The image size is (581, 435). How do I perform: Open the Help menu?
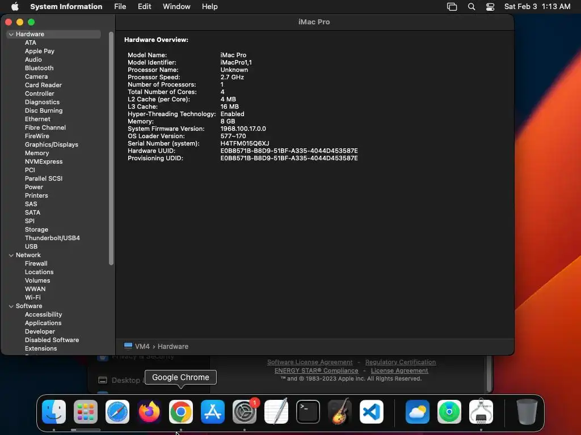point(210,7)
